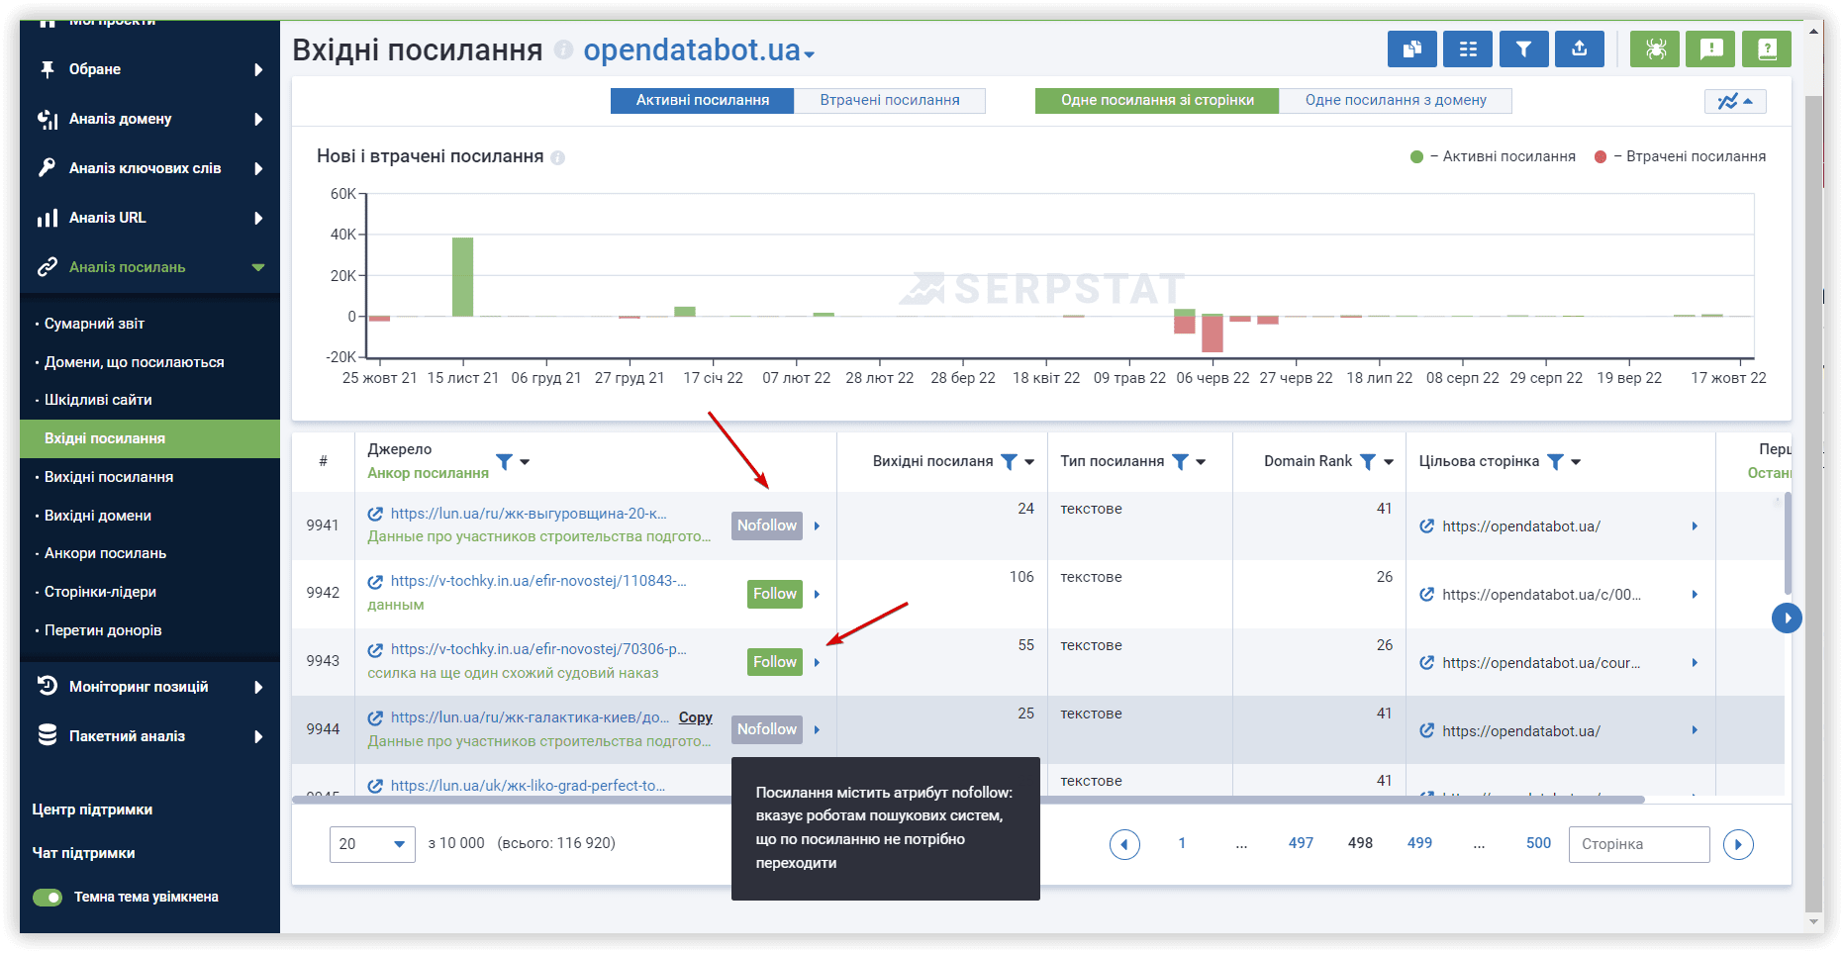Click the blue scroll-right table arrow button

(x=1787, y=619)
